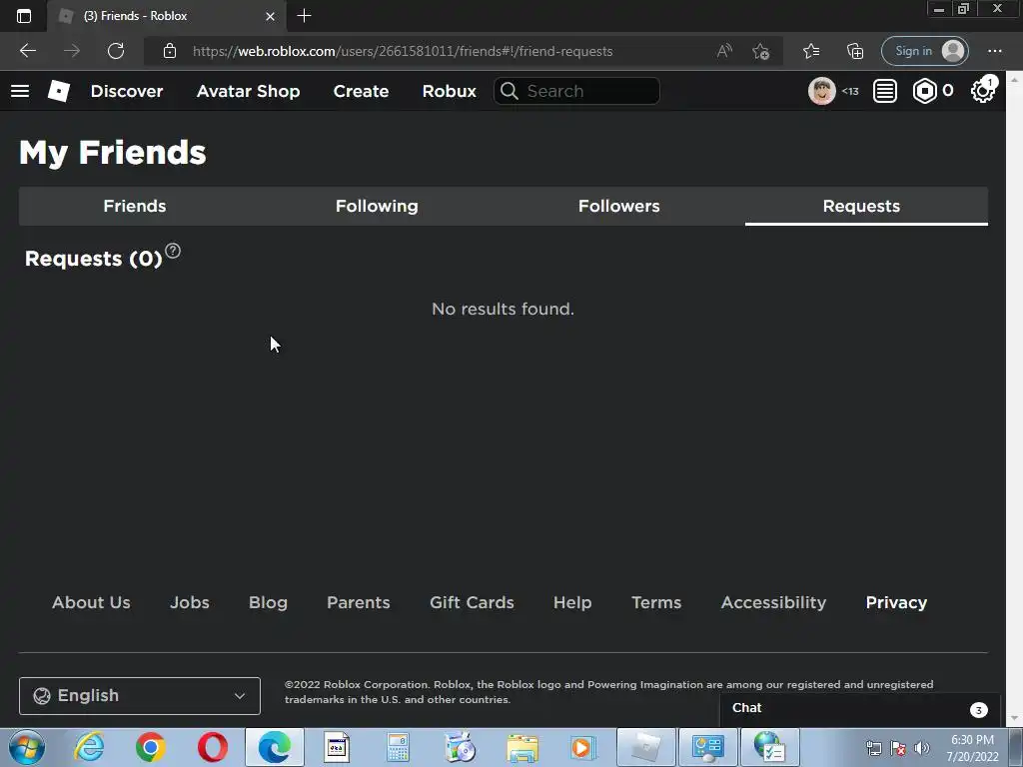Screen dimensions: 1023x767
Task: Open the notifications stream icon
Action: pyautogui.click(x=885, y=91)
